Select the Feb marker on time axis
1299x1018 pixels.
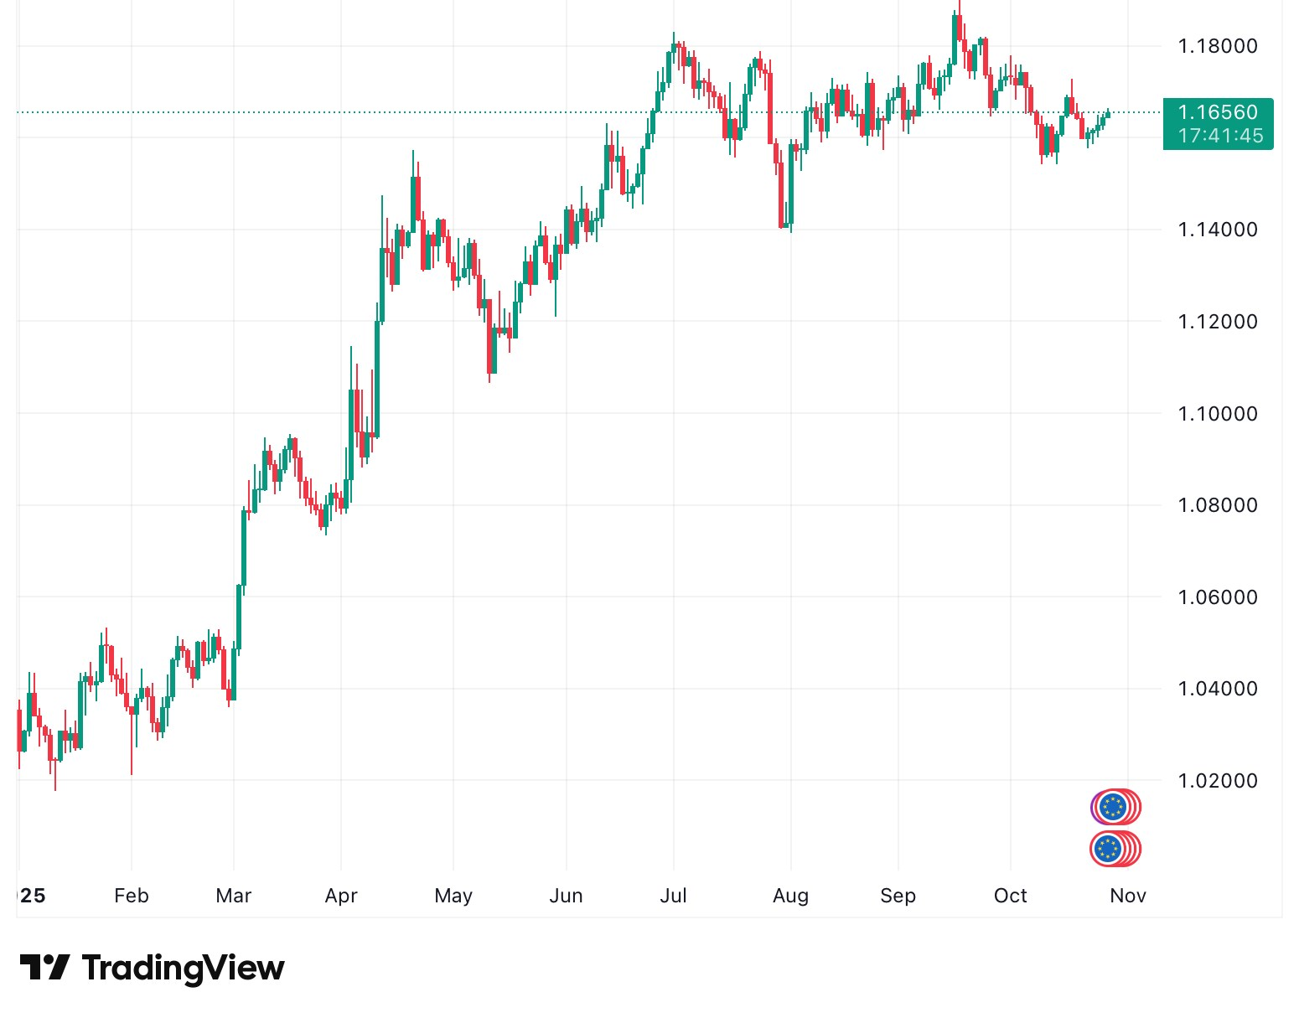[x=132, y=896]
